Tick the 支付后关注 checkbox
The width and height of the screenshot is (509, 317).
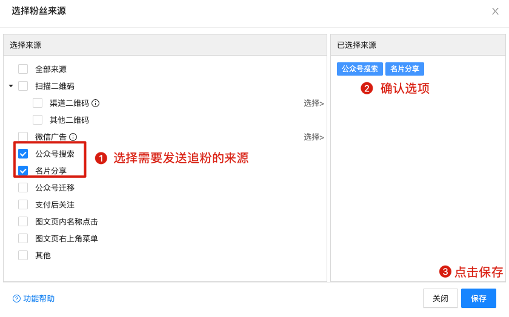[23, 204]
